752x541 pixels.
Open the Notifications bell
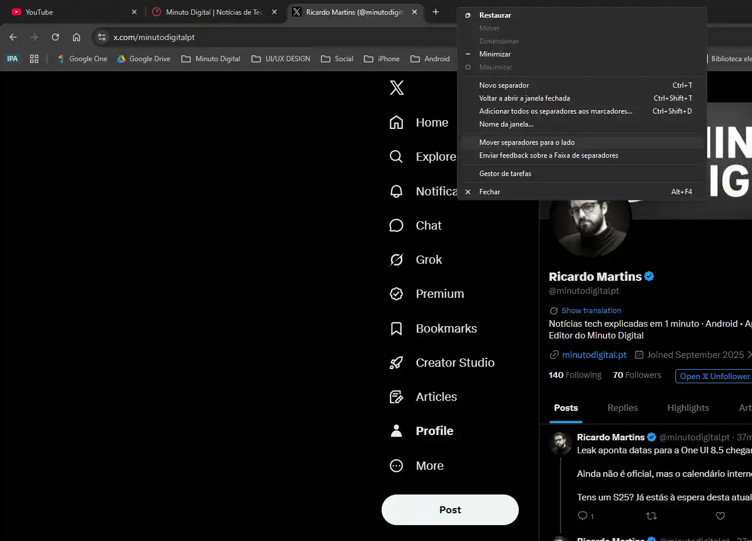click(x=396, y=191)
